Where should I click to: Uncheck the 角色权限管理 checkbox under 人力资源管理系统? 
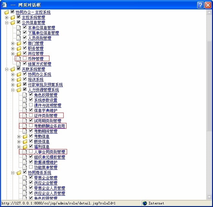[x=31, y=94]
